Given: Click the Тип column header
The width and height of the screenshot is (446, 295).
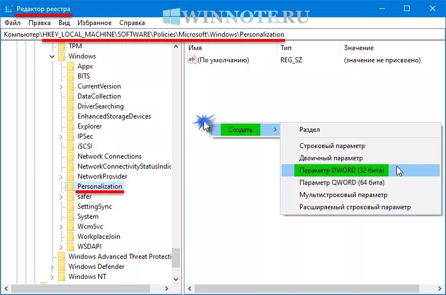Looking at the screenshot, I should 309,48.
